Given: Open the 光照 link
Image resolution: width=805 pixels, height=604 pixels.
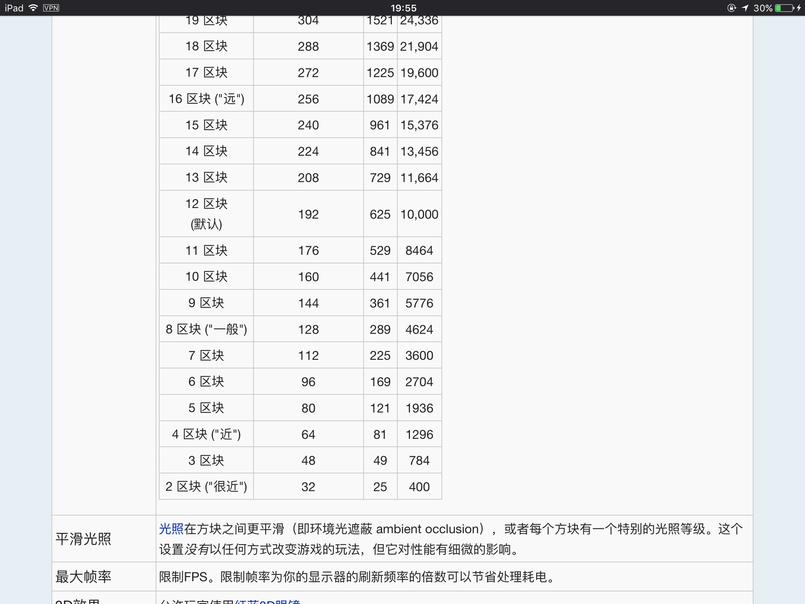Looking at the screenshot, I should click(171, 529).
